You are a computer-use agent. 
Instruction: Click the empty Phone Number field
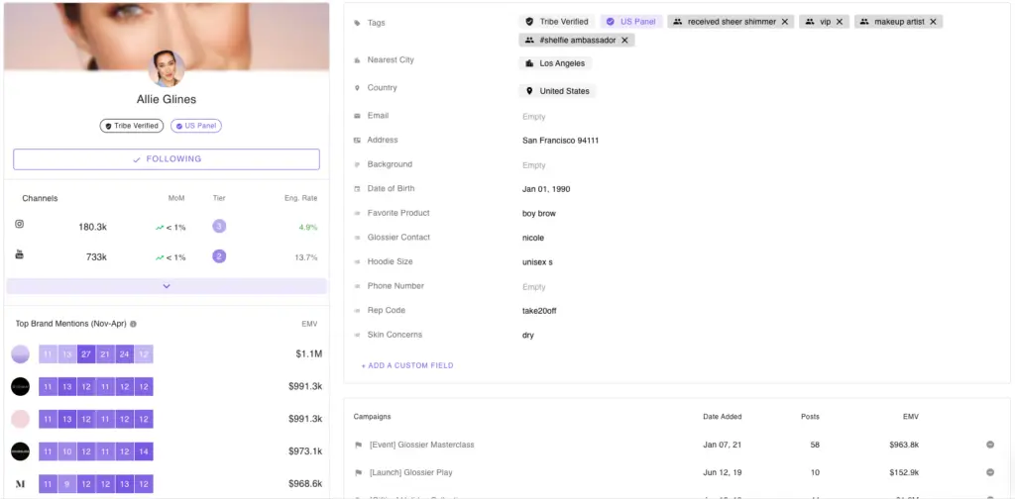(x=534, y=287)
